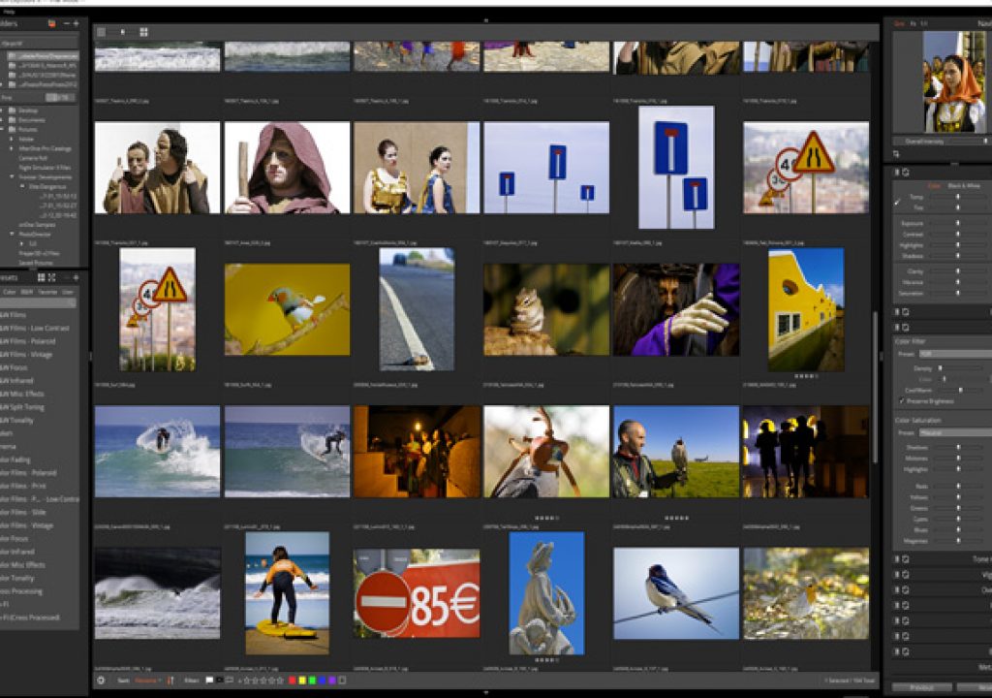992x698 pixels.
Task: Expand the Adobe subfolder
Action: (12, 139)
